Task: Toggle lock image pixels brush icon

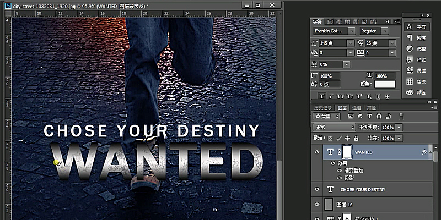Action: 339,138
